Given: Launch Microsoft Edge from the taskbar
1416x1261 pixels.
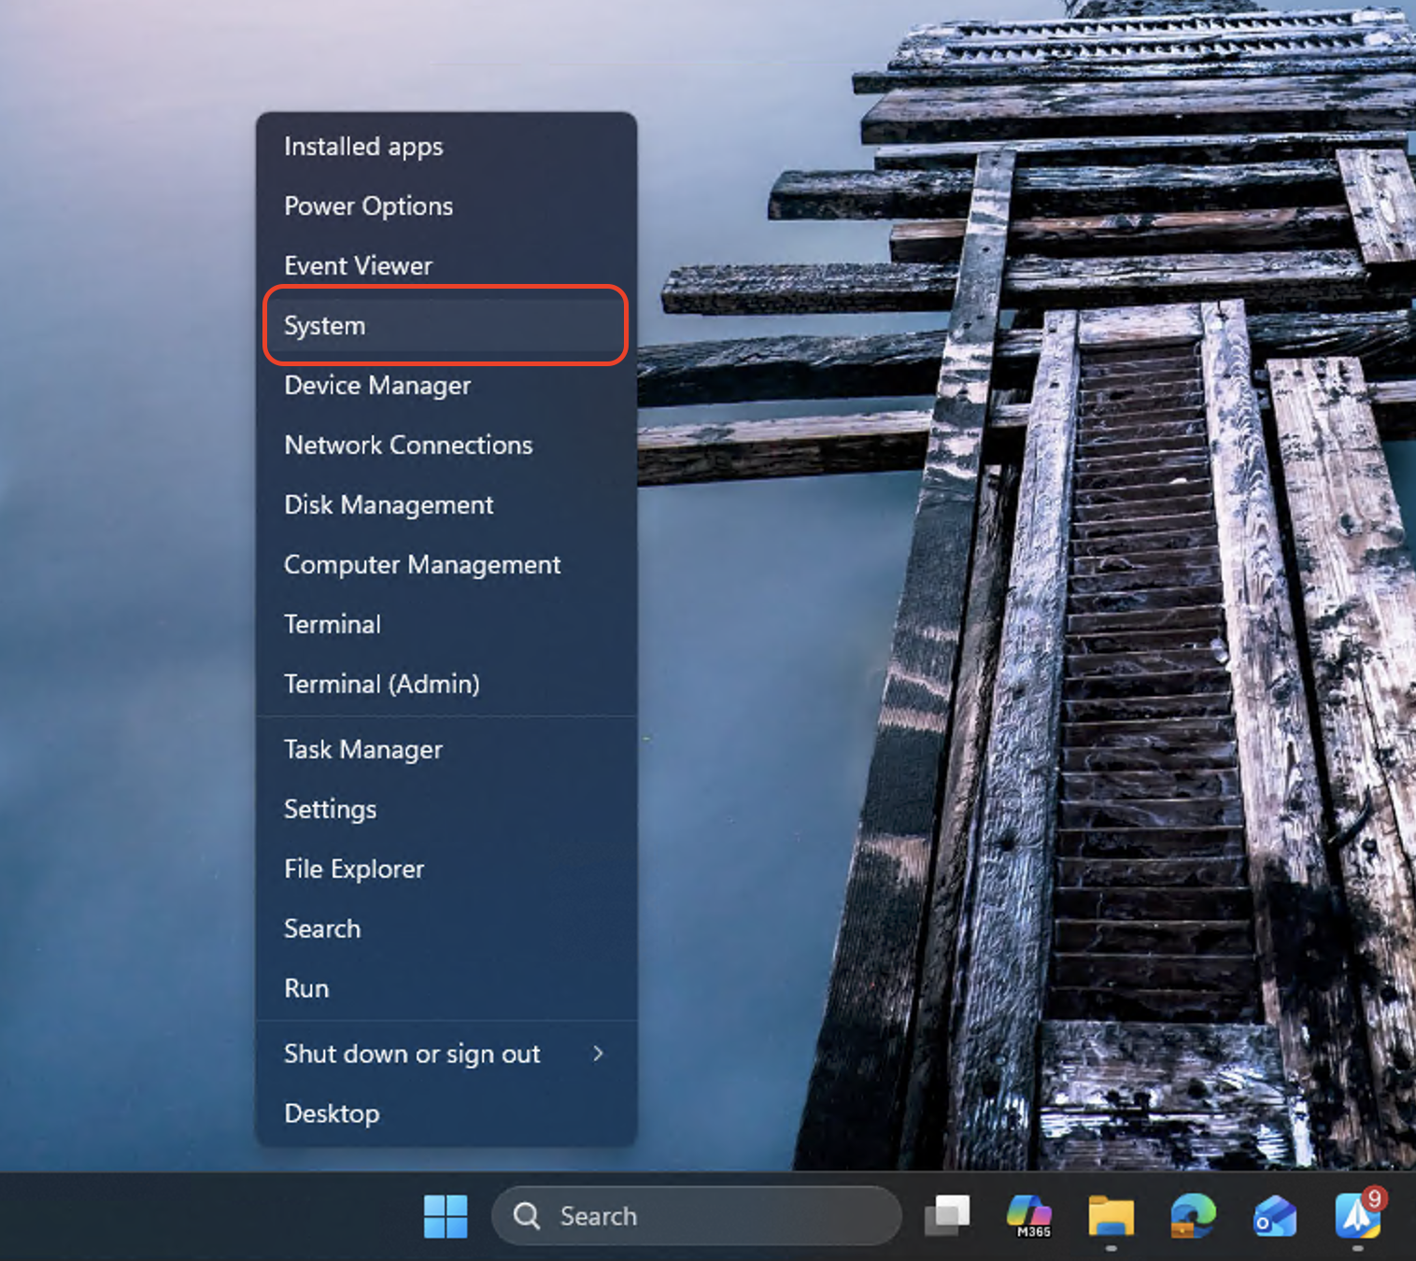Looking at the screenshot, I should coord(1193,1216).
